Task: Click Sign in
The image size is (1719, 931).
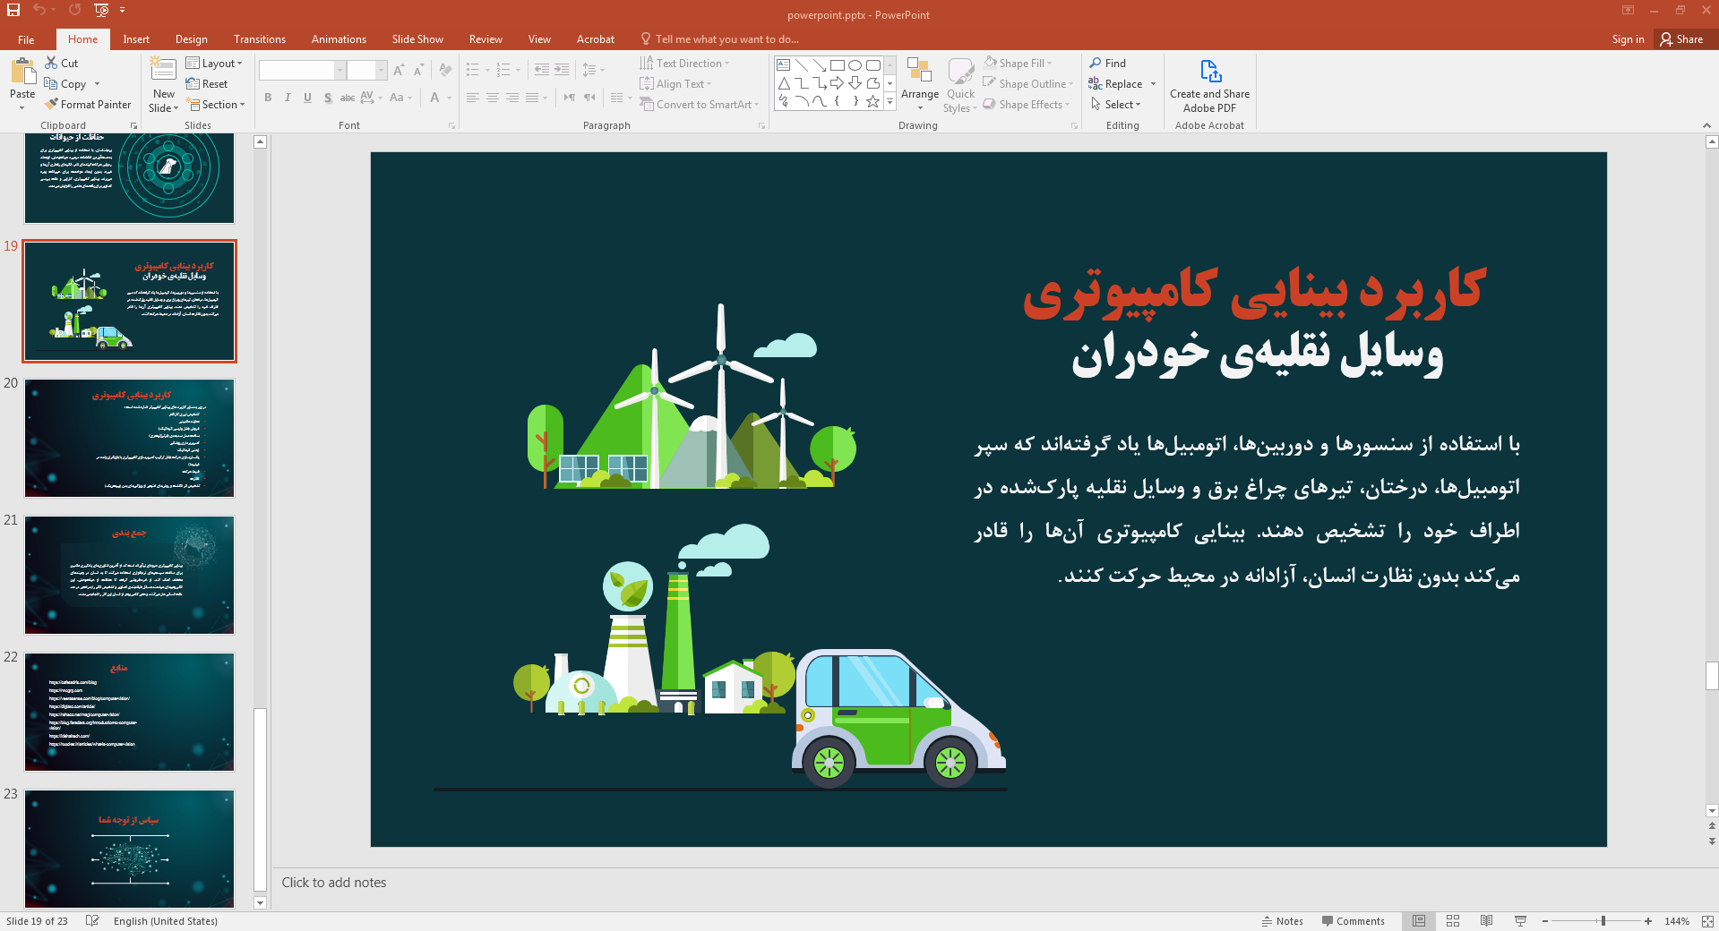Action: pyautogui.click(x=1628, y=39)
